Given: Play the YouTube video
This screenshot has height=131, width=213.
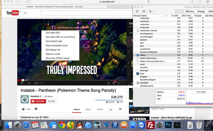Looking at the screenshot, I should click(x=22, y=83).
